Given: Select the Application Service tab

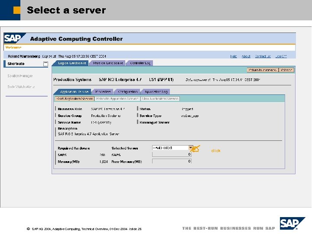Looking at the screenshot, I should coord(74,92).
